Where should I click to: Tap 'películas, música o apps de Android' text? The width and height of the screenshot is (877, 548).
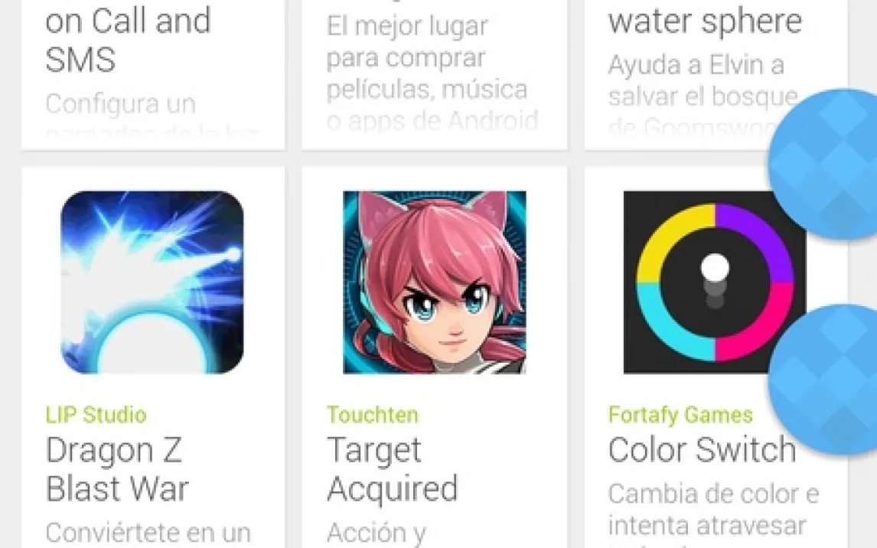(x=432, y=105)
